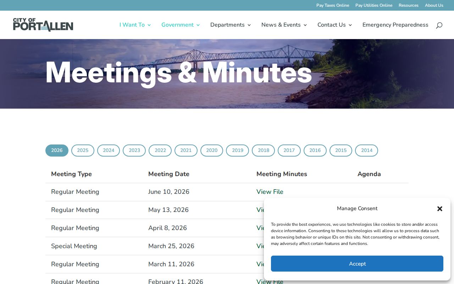View 2016 meeting minutes
The width and height of the screenshot is (454, 284).
click(315, 151)
